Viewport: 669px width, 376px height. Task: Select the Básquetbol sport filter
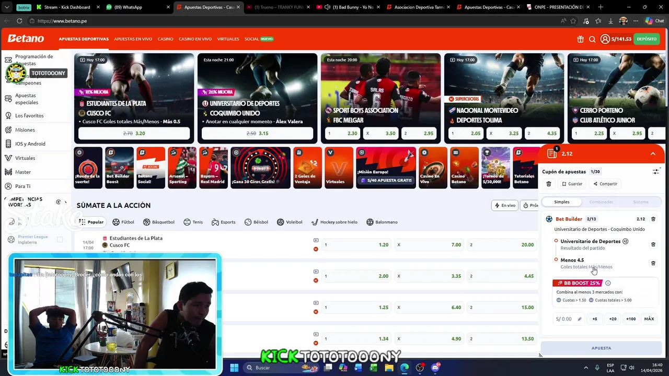159,222
